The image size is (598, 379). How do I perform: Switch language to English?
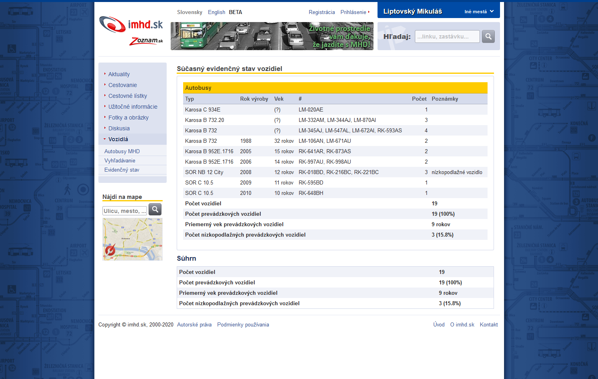tap(216, 12)
